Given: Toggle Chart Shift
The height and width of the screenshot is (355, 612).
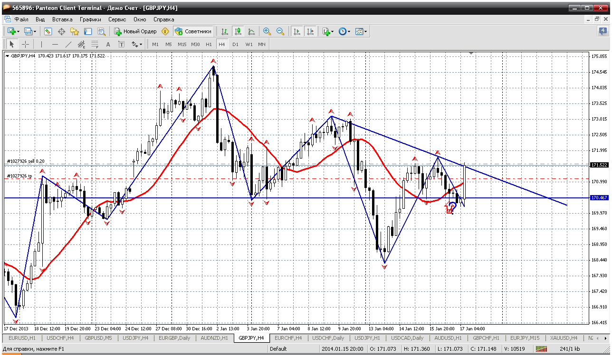Looking at the screenshot, I should [x=310, y=31].
